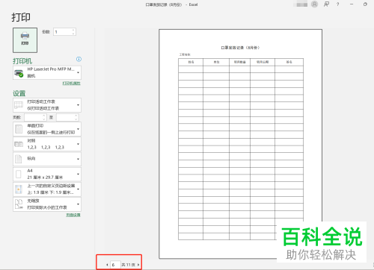
Task: Open the 单面打印 single-sided printing dropdown
Action: (x=47, y=129)
